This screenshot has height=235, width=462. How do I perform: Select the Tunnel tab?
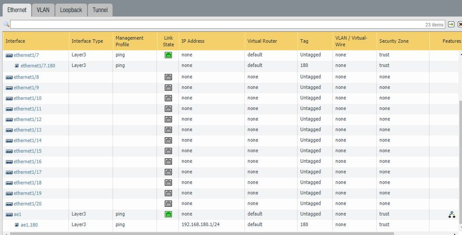click(100, 10)
